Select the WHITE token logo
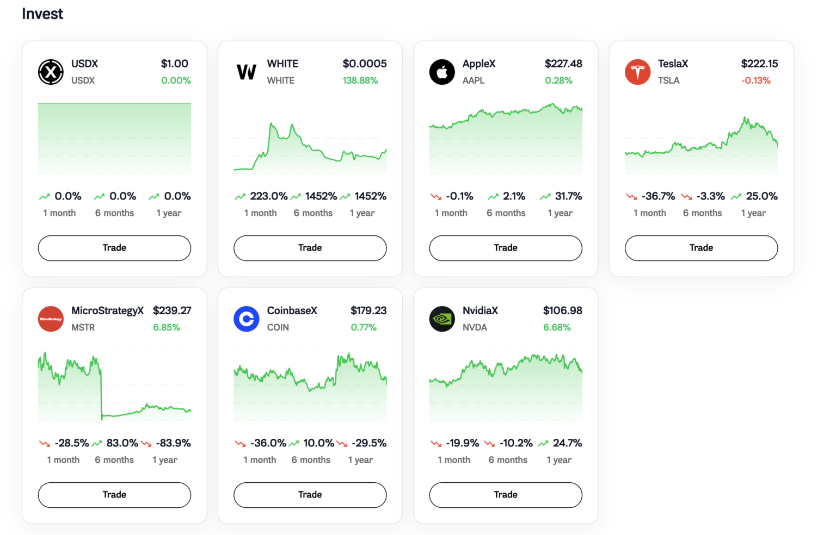This screenshot has width=836, height=535. point(247,71)
